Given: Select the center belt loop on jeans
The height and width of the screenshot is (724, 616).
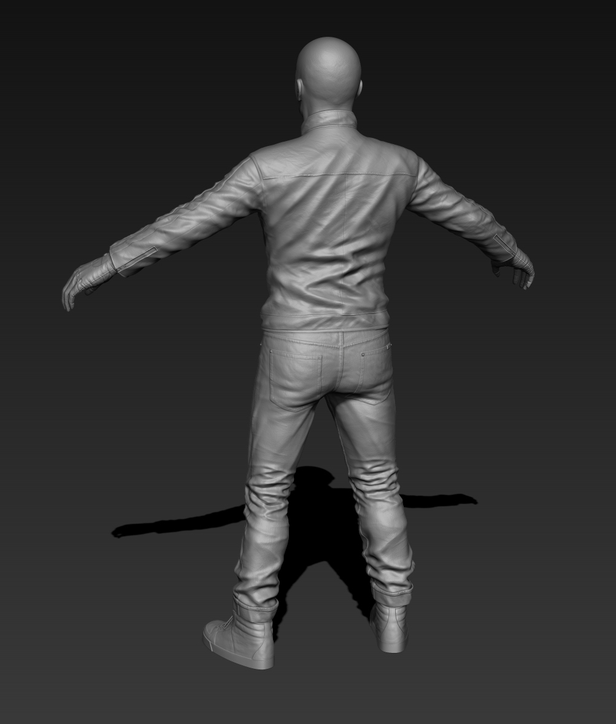Looking at the screenshot, I should click(x=342, y=339).
